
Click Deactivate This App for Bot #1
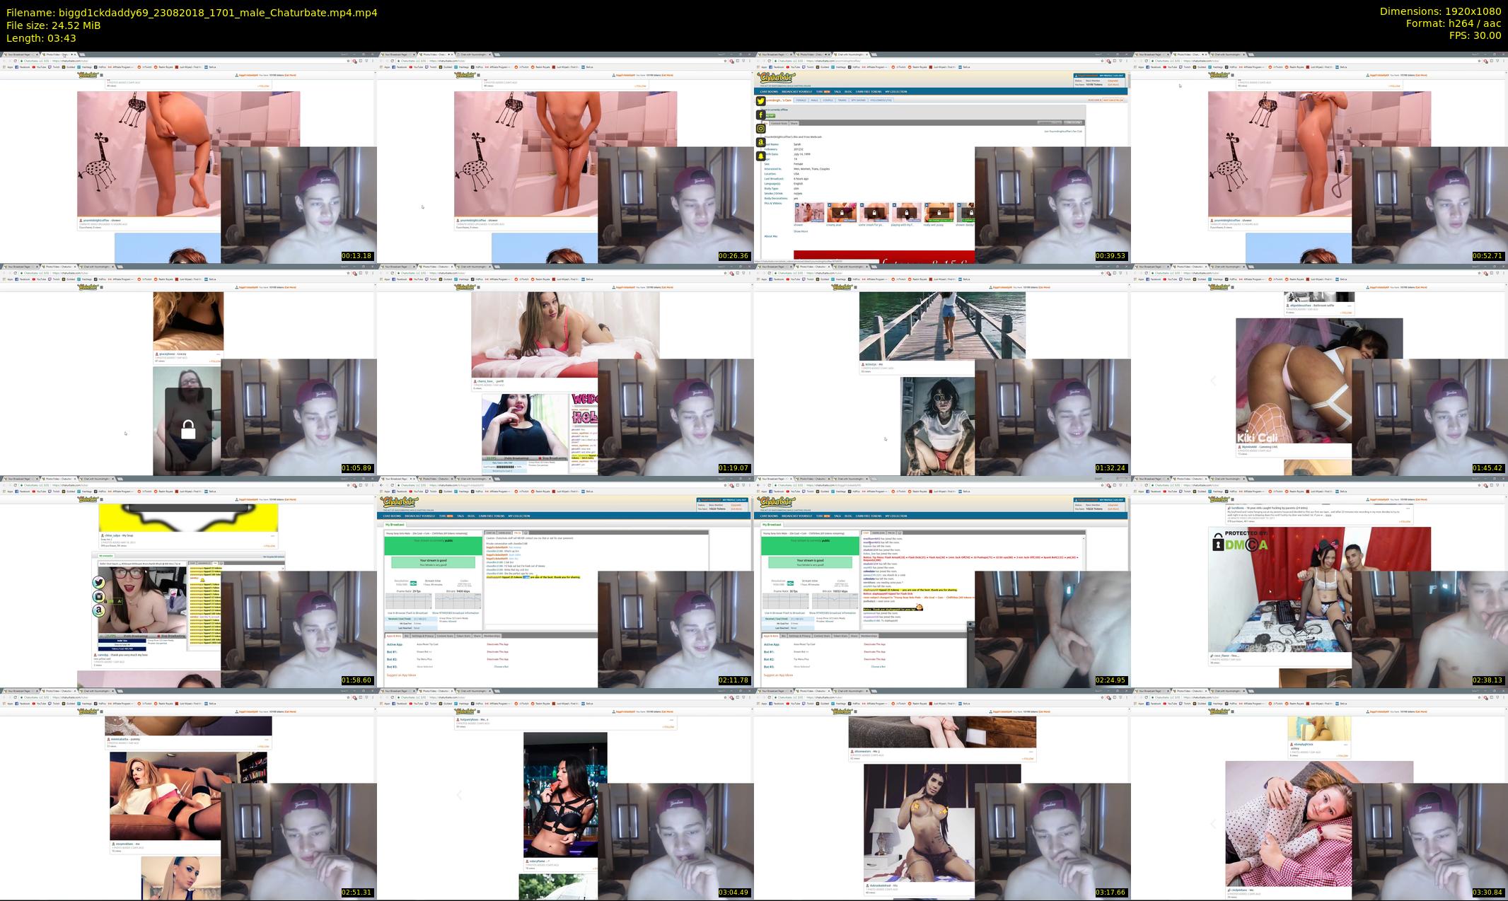tap(497, 651)
